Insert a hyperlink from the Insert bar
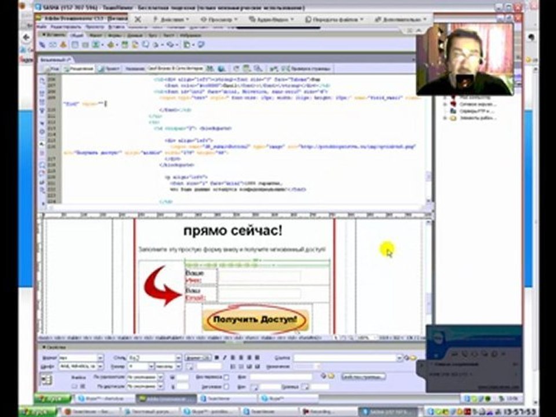Viewport: 556px width, 417px height. [x=42, y=45]
